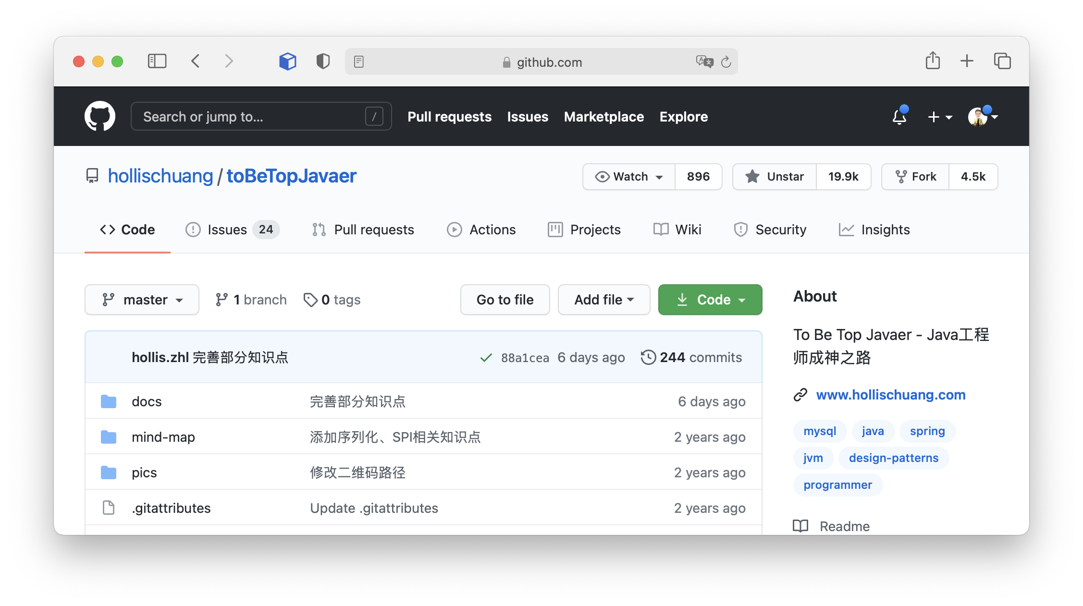Click the Go to file button
The width and height of the screenshot is (1083, 606).
[505, 300]
